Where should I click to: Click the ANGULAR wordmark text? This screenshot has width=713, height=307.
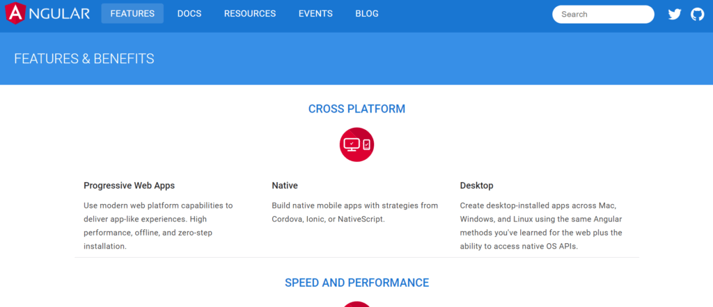[x=58, y=14]
